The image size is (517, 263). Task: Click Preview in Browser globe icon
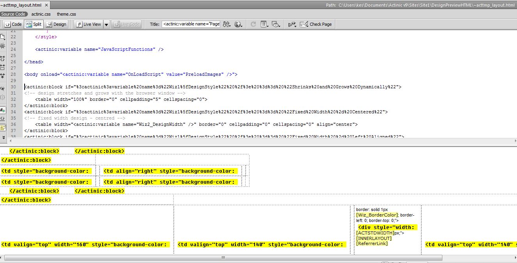[x=238, y=24]
